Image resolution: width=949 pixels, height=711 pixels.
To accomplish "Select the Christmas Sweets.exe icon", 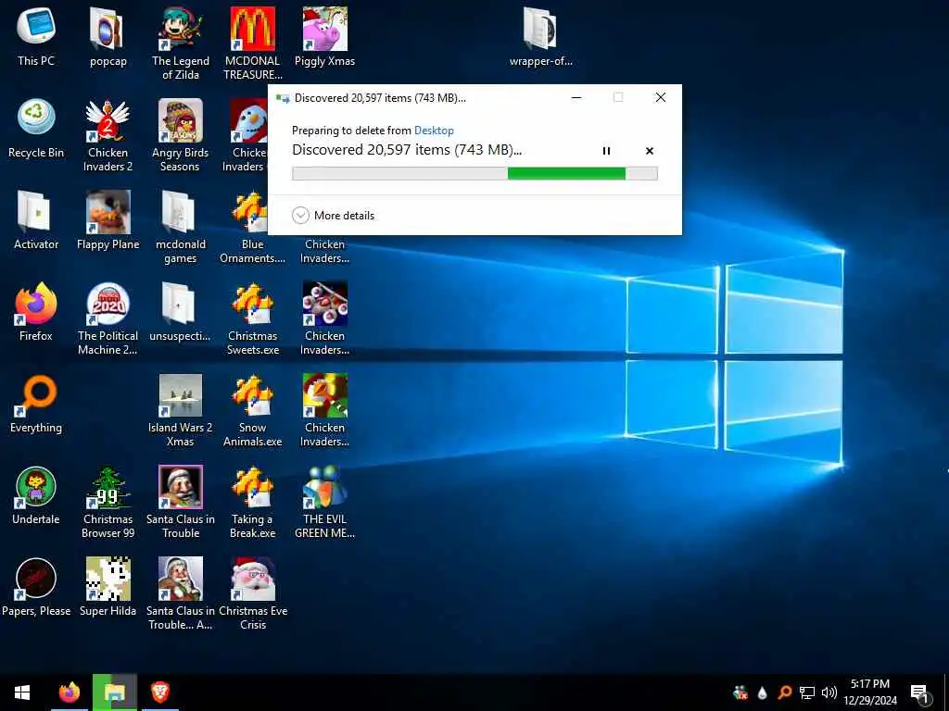I will (x=252, y=318).
